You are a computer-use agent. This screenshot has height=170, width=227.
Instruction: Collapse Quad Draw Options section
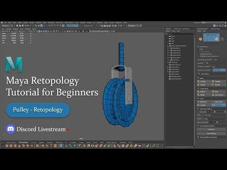(198, 109)
